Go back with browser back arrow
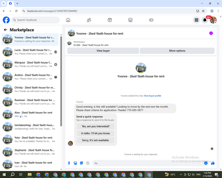Viewport: 222px width, 178px height. 4,11
